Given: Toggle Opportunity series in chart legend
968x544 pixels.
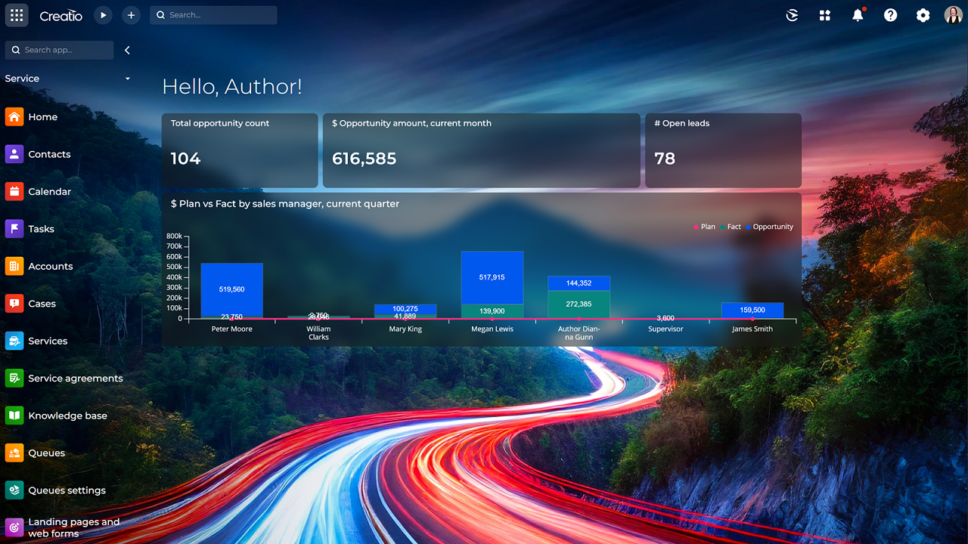Looking at the screenshot, I should coord(770,227).
